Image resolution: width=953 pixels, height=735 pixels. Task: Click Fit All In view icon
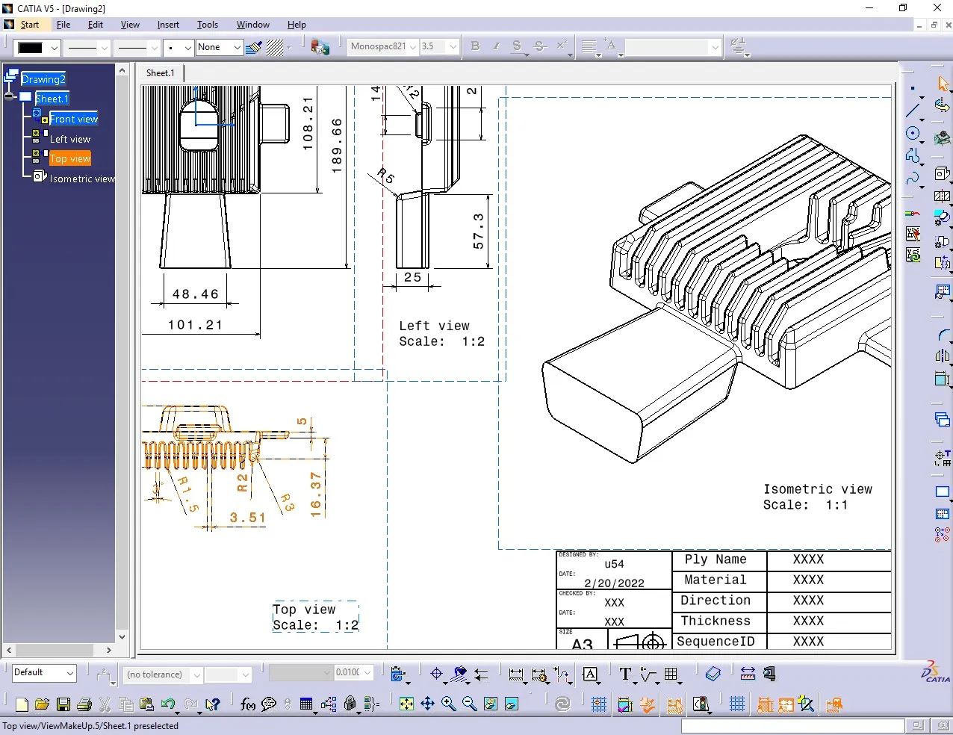406,704
